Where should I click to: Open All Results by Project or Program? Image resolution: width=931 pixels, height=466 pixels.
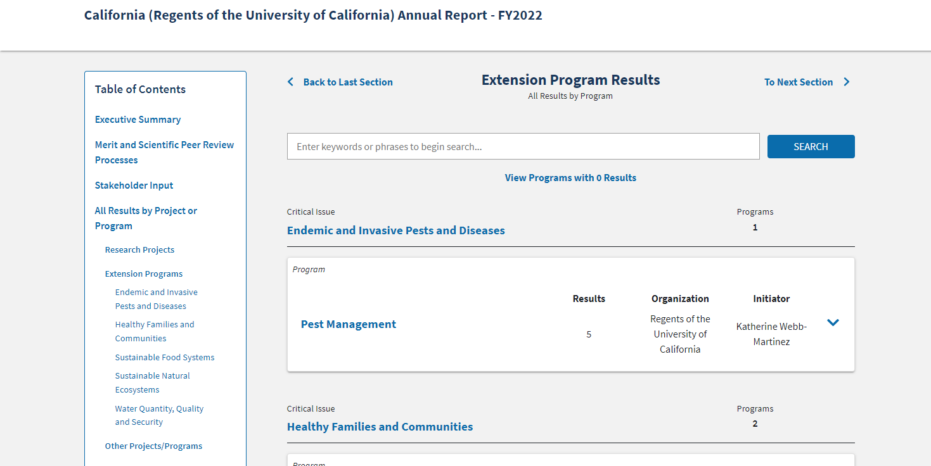146,218
